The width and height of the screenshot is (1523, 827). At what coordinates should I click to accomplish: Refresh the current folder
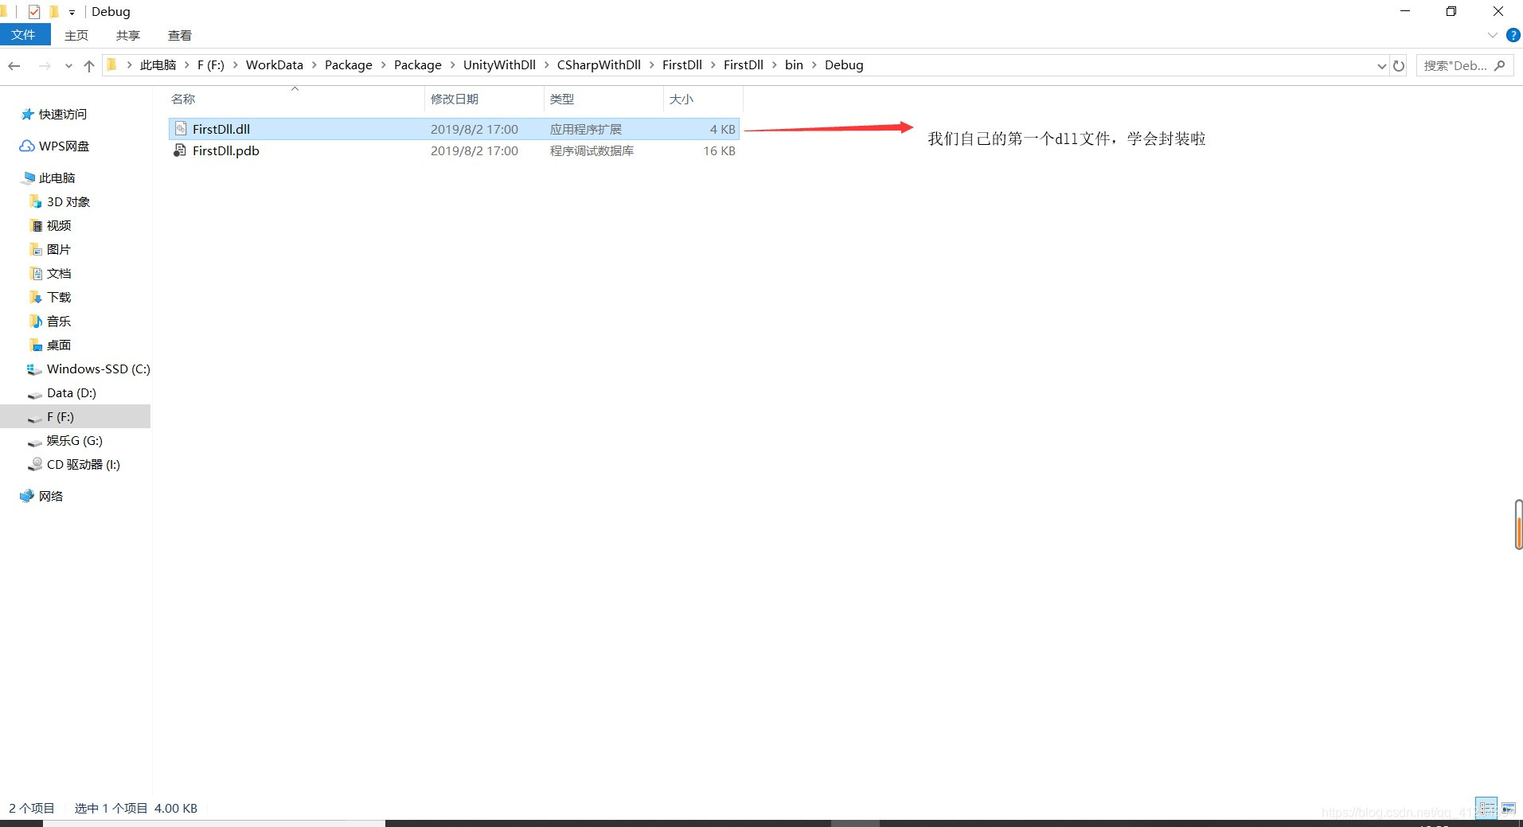click(1399, 66)
